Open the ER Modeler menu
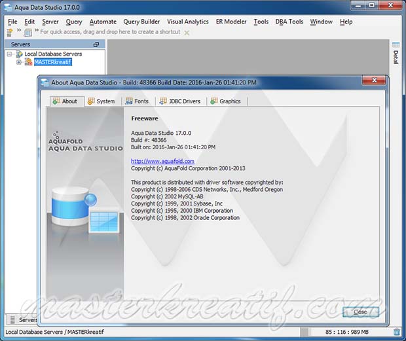This screenshot has height=341, width=406. (x=231, y=22)
